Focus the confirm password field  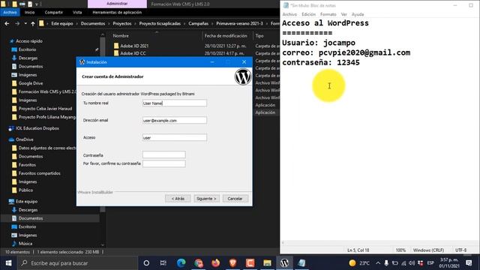tap(164, 163)
